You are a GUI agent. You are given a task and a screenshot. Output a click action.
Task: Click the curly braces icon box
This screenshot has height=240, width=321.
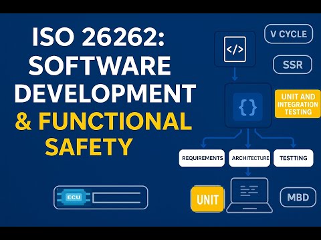click(248, 107)
